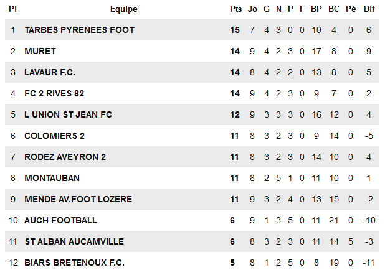Click the Pts column header
The height and width of the screenshot is (275, 385).
coord(235,9)
